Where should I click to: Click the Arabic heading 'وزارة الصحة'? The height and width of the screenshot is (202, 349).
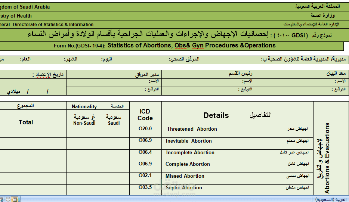click(x=323, y=15)
